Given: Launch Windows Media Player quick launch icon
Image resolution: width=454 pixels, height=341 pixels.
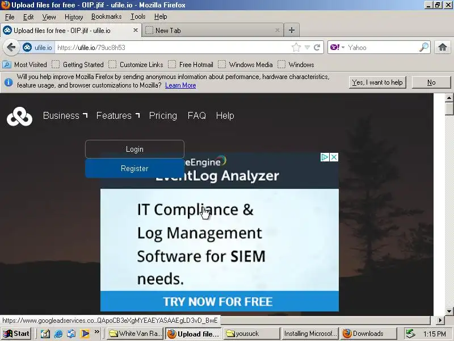Looking at the screenshot, I should (85, 334).
